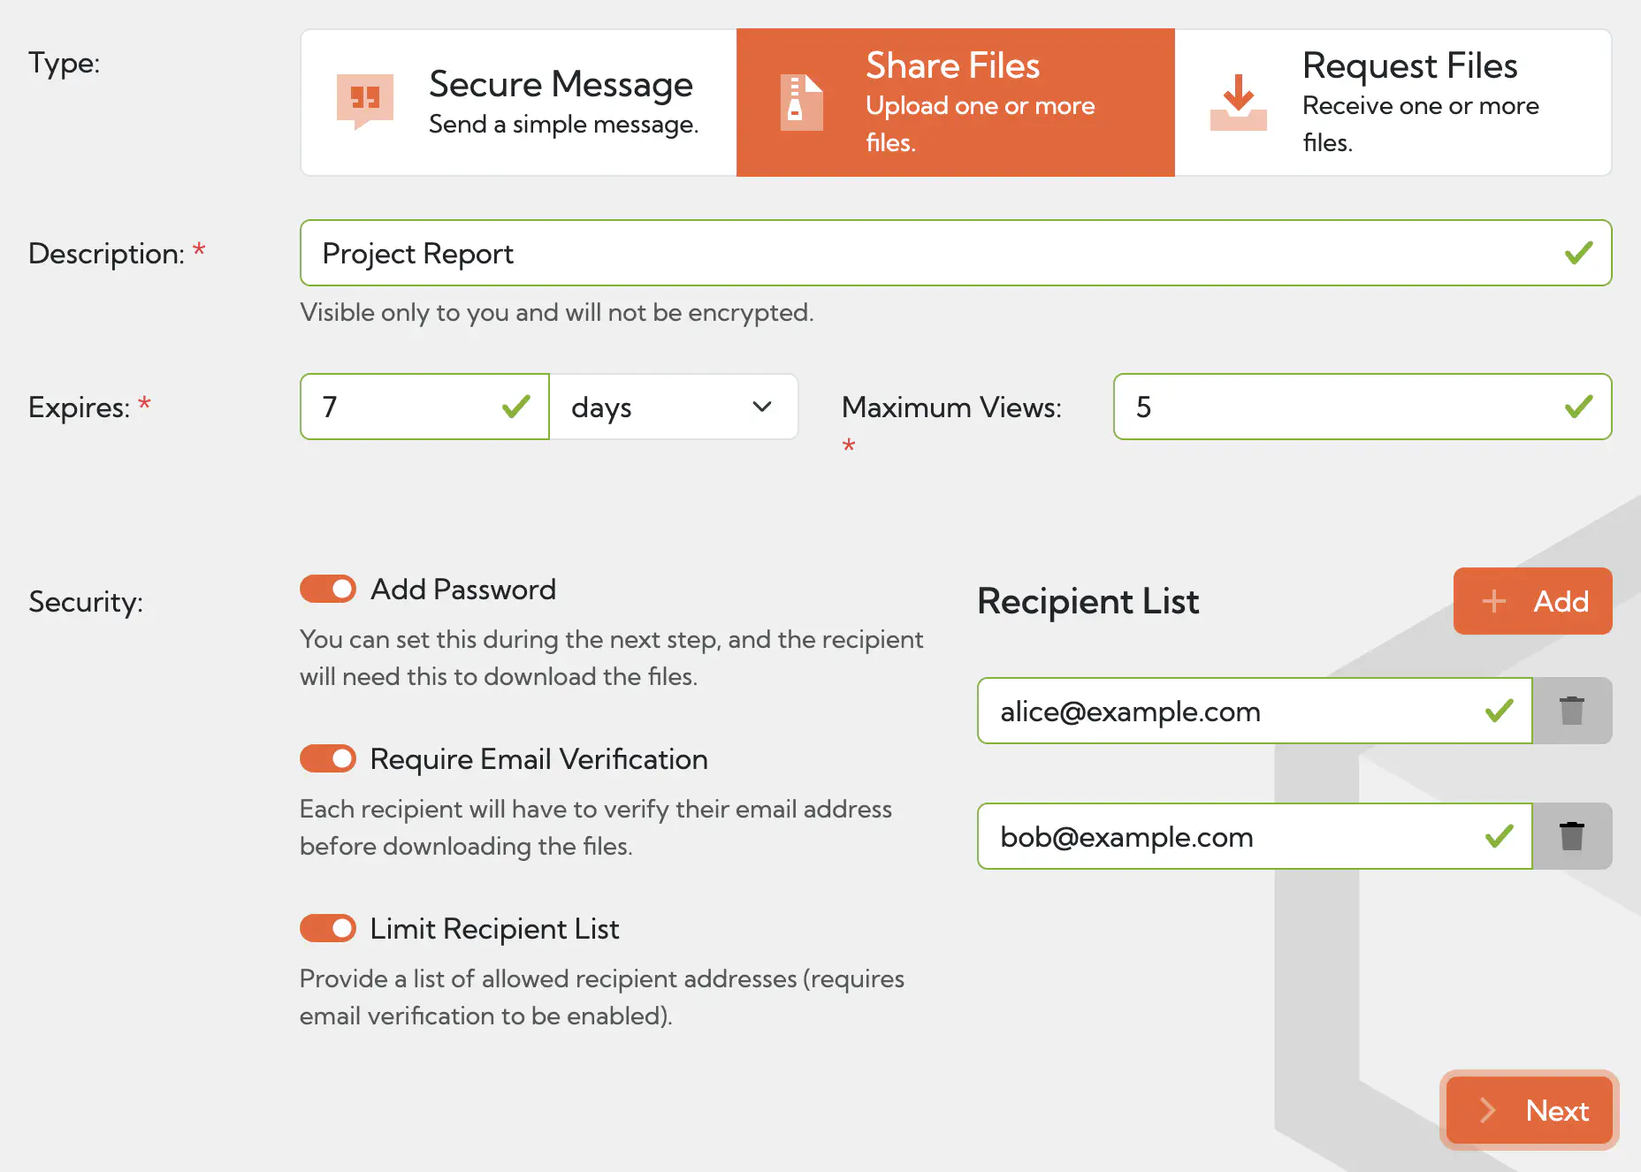Choose the Share Files type option
The image size is (1641, 1172).
coord(955,103)
